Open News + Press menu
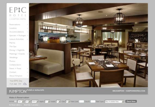155x107 pixels. tap(15, 69)
